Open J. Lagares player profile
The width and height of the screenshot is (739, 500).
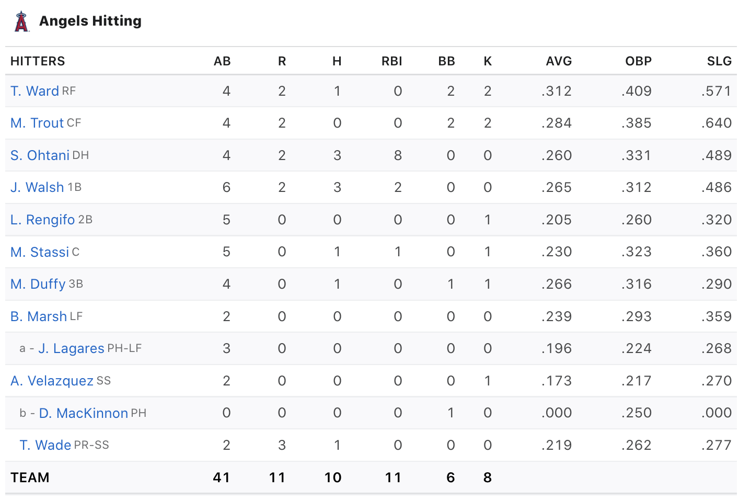71,348
